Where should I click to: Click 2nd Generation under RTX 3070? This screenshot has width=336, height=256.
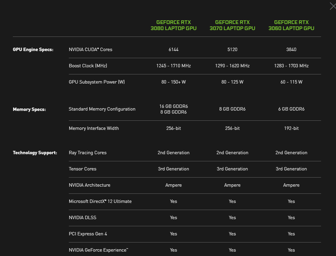click(x=232, y=153)
